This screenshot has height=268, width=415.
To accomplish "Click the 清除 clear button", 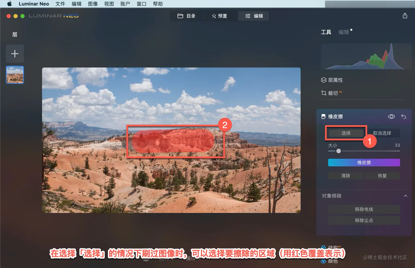I will (346, 176).
